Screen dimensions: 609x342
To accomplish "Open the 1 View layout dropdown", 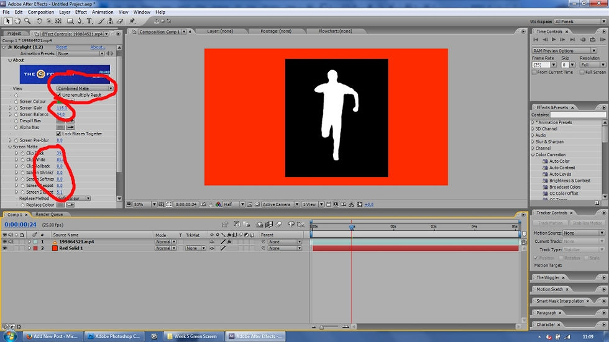I will (313, 204).
